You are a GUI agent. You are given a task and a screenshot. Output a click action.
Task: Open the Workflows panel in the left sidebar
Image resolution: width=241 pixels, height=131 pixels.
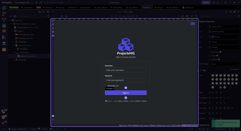(x=4, y=20)
